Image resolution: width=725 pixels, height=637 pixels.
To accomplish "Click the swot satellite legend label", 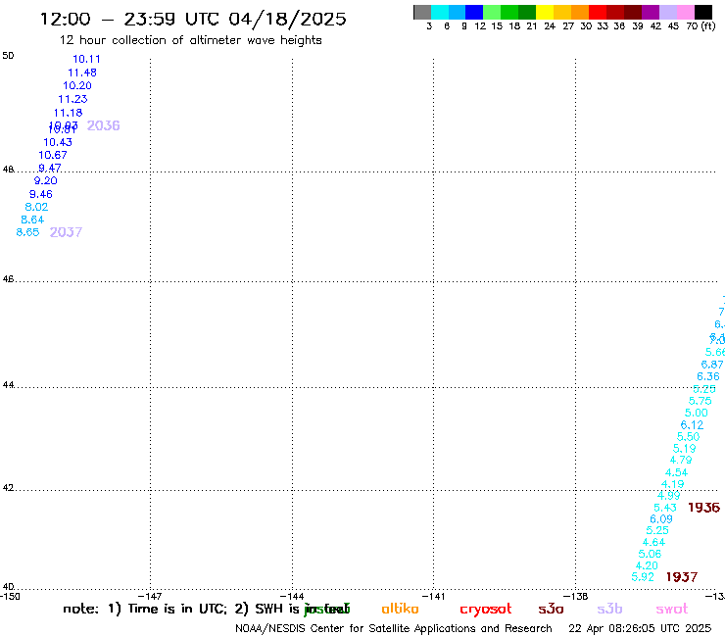I will 672,609.
